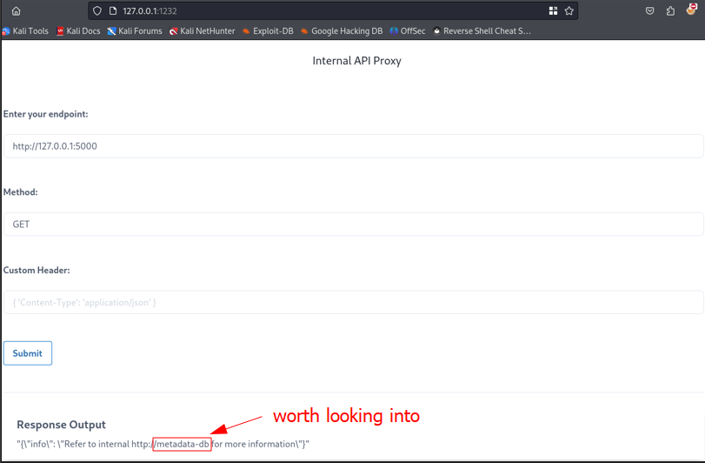Click the Method field containing GET
Image resolution: width=705 pixels, height=463 pixels.
tap(354, 224)
